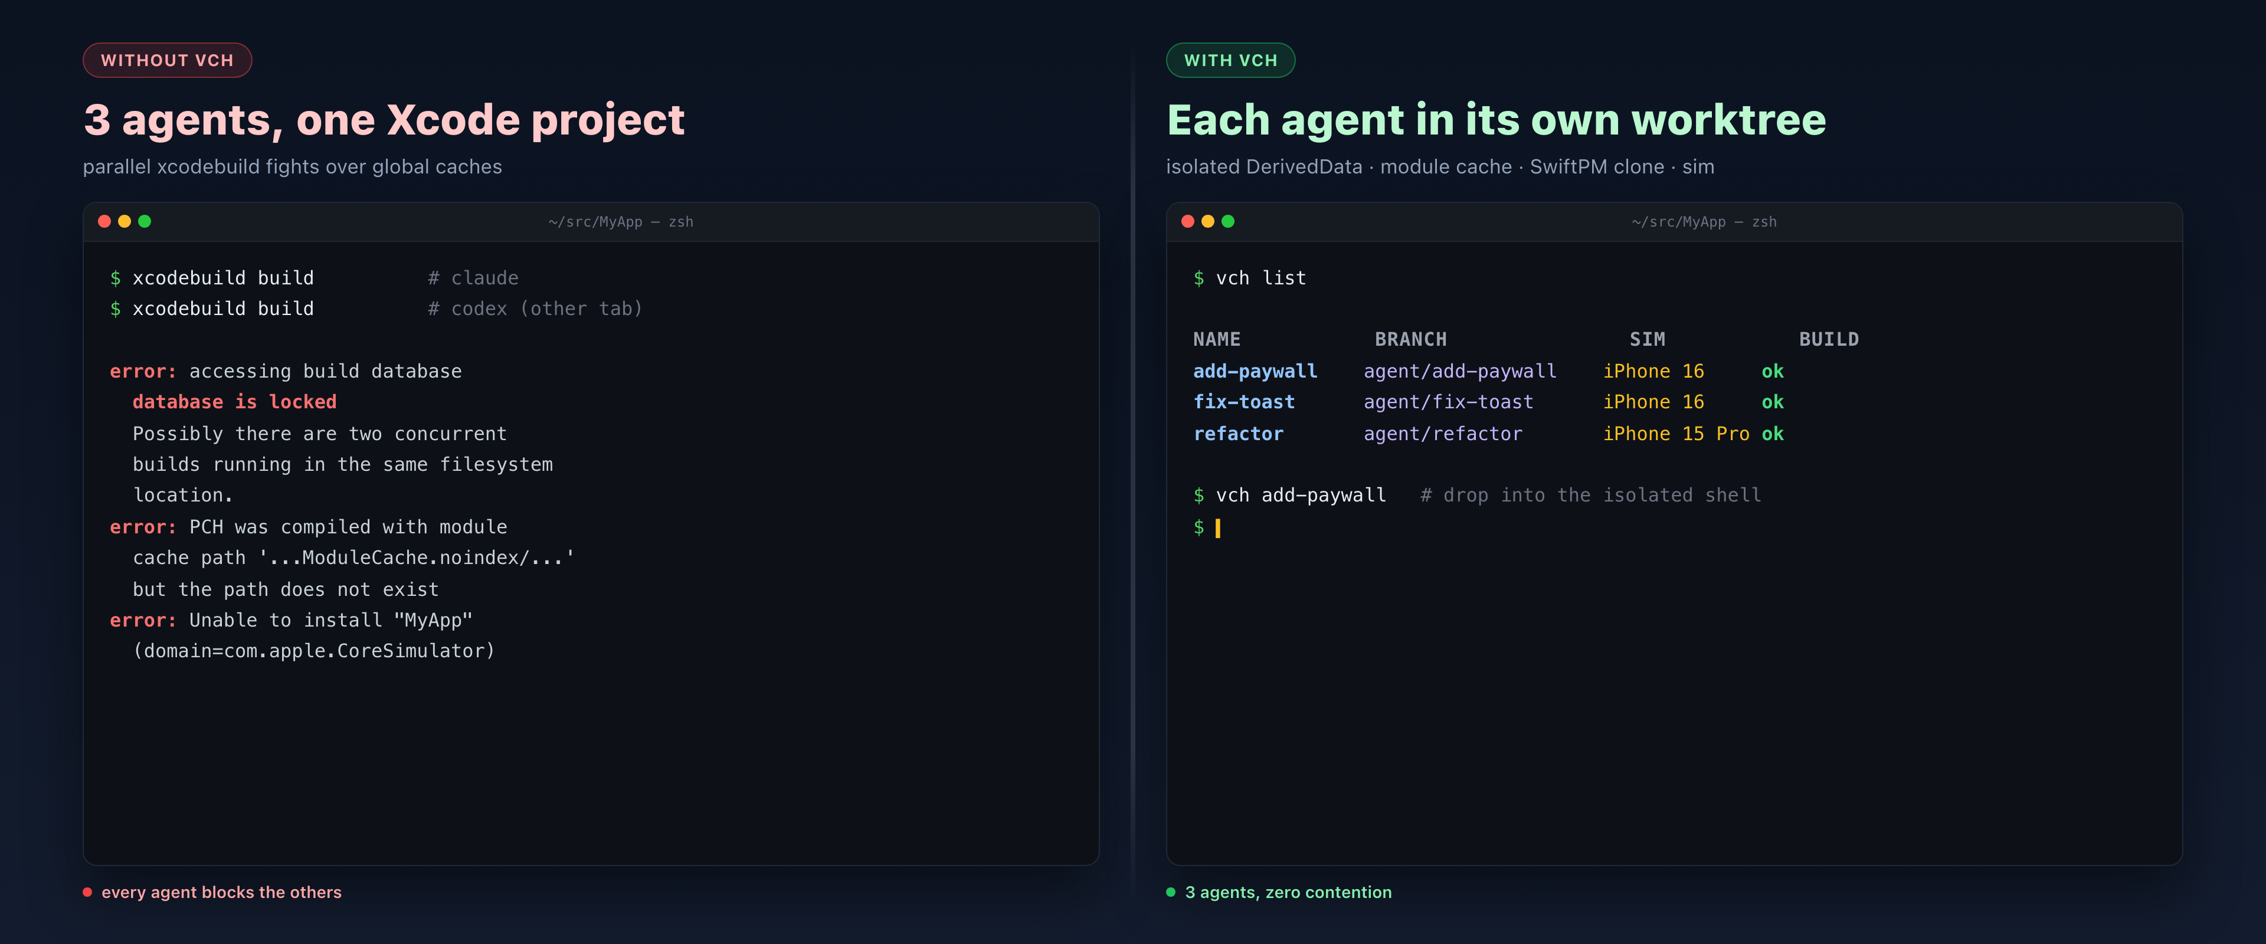2266x944 pixels.
Task: Click subtitle starting 'isolated DerivedData'
Action: tap(1440, 167)
